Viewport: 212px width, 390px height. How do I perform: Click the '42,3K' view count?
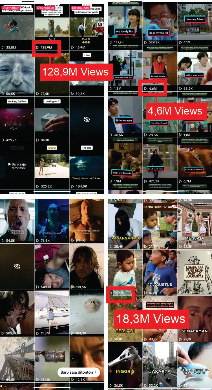click(x=80, y=380)
